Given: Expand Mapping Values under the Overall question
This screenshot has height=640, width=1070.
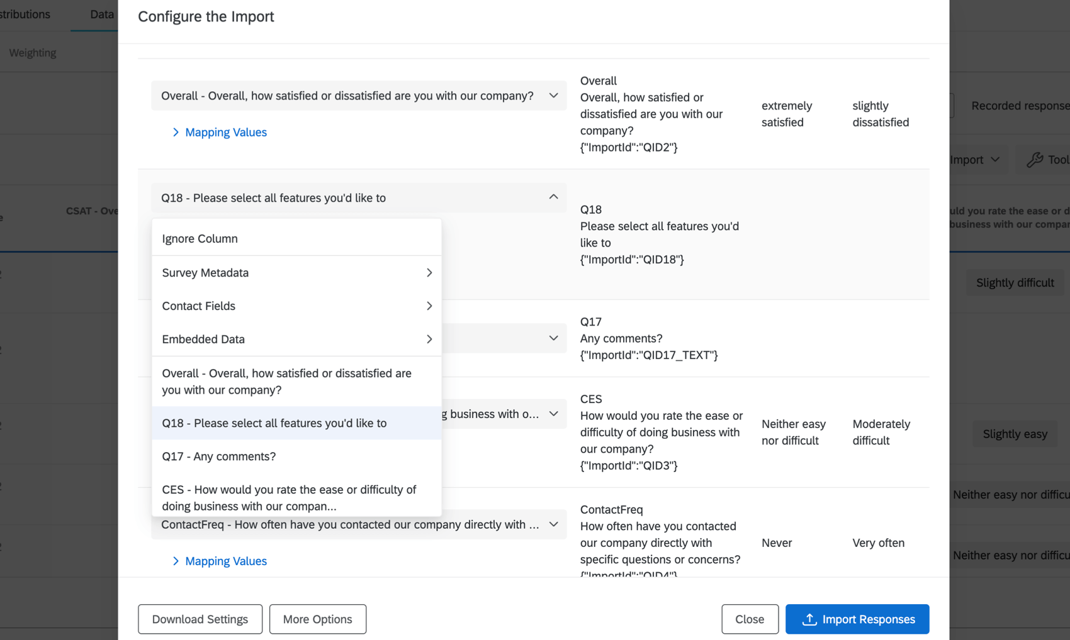Looking at the screenshot, I should coord(220,132).
